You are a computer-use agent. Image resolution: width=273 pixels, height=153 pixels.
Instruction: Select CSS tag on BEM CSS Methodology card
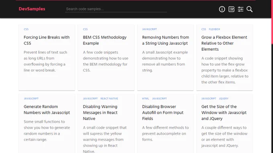pos(85,29)
